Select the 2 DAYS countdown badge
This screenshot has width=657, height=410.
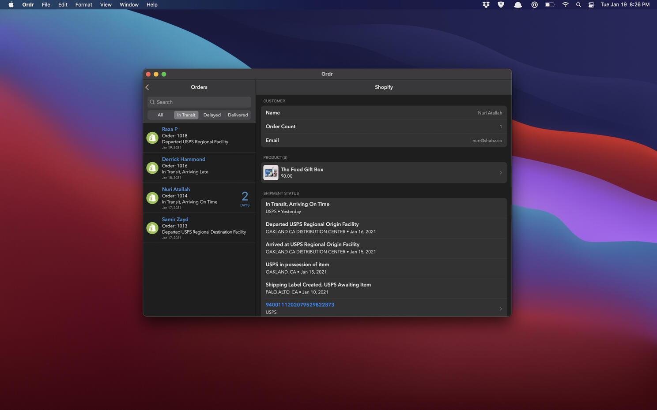pyautogui.click(x=245, y=198)
